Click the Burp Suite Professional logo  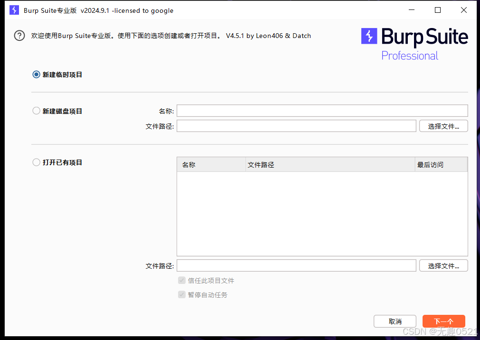pyautogui.click(x=414, y=44)
